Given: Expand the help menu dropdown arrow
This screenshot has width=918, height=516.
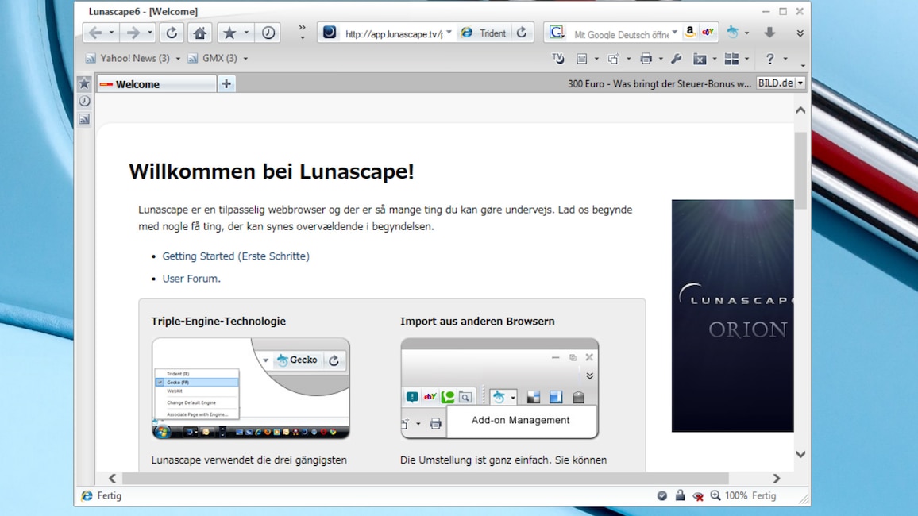Looking at the screenshot, I should 785,59.
